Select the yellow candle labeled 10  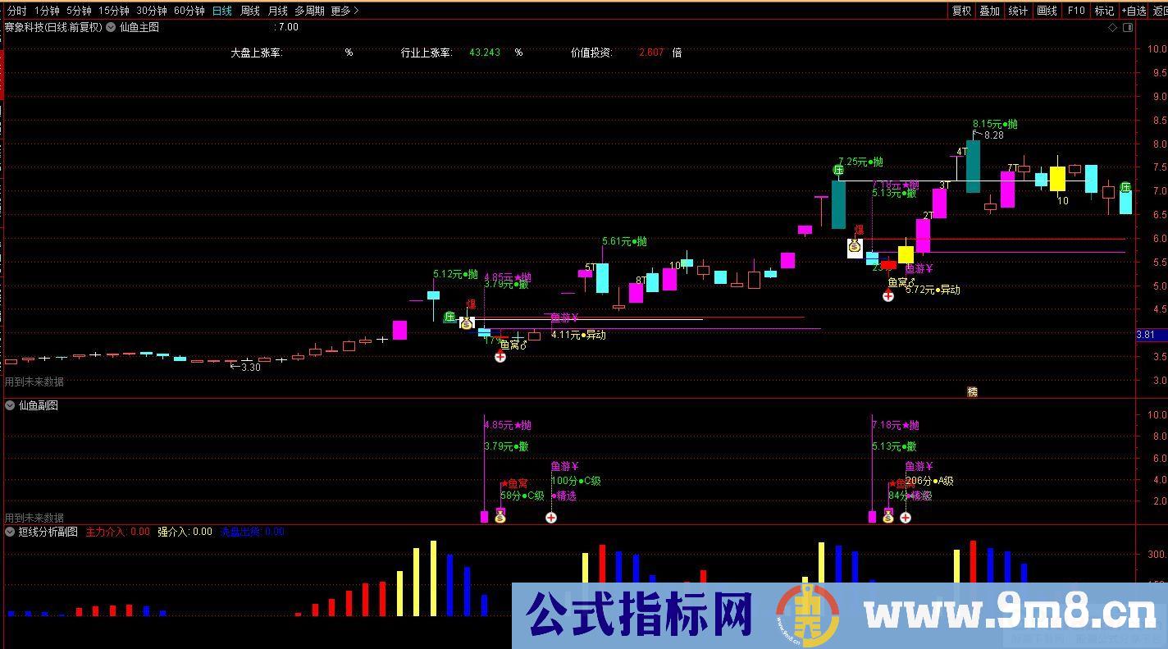click(x=1057, y=179)
